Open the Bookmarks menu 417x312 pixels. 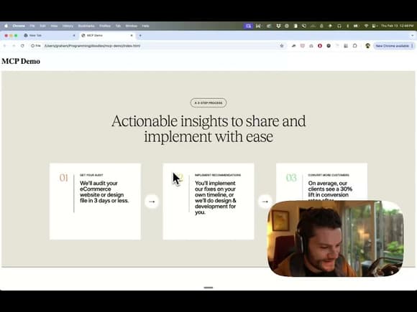click(86, 26)
